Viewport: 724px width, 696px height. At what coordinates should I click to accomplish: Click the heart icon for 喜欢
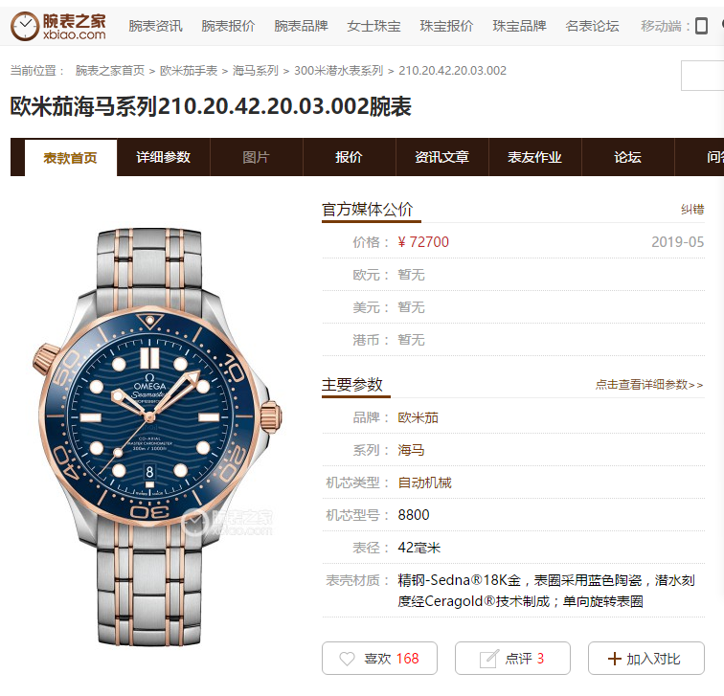pos(348,659)
